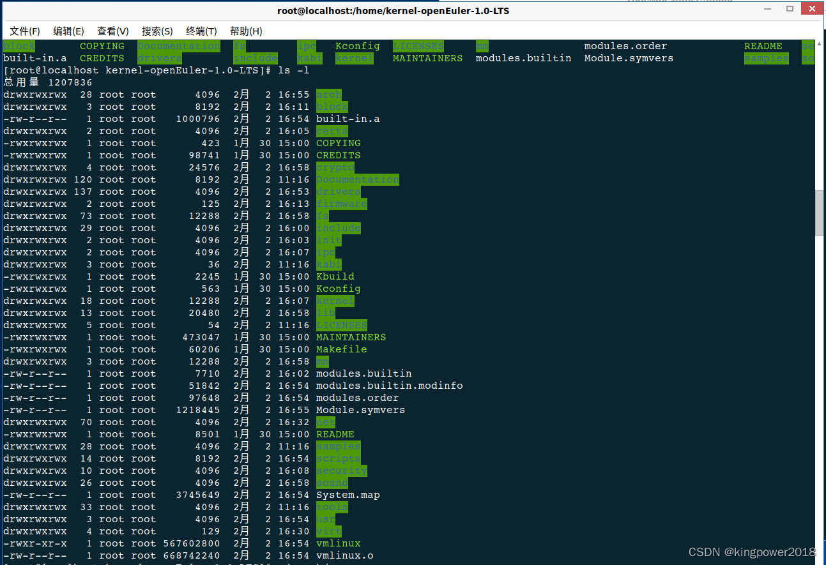Click the drivers directory in the long listing

338,192
